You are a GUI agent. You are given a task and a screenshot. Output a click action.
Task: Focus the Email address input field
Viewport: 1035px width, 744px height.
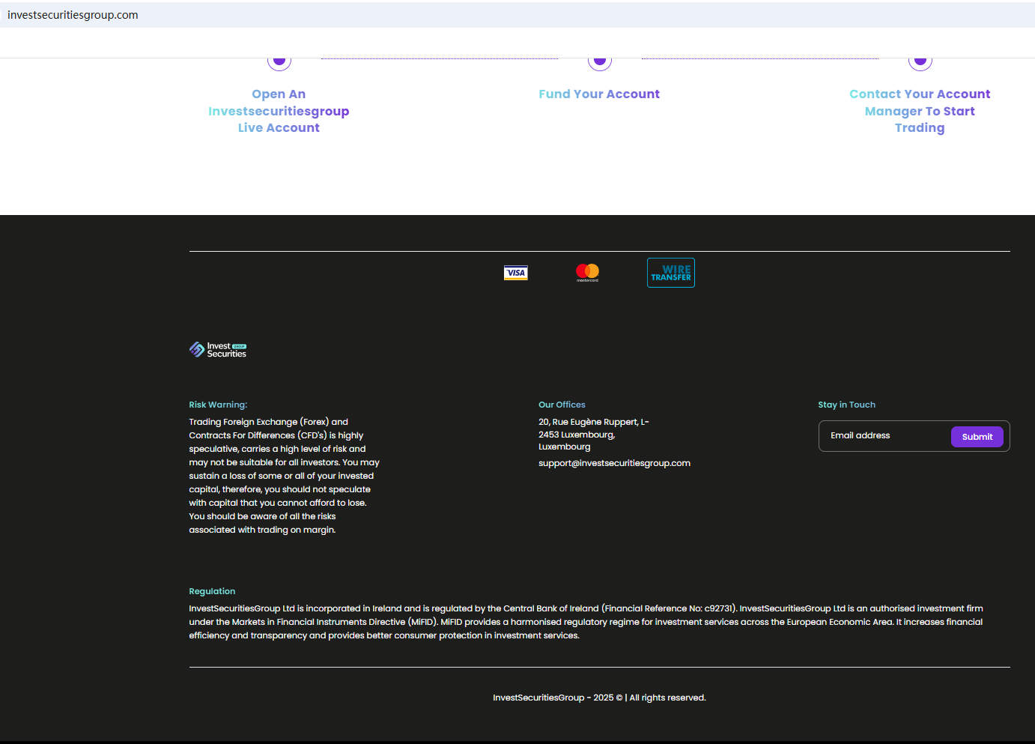point(884,436)
